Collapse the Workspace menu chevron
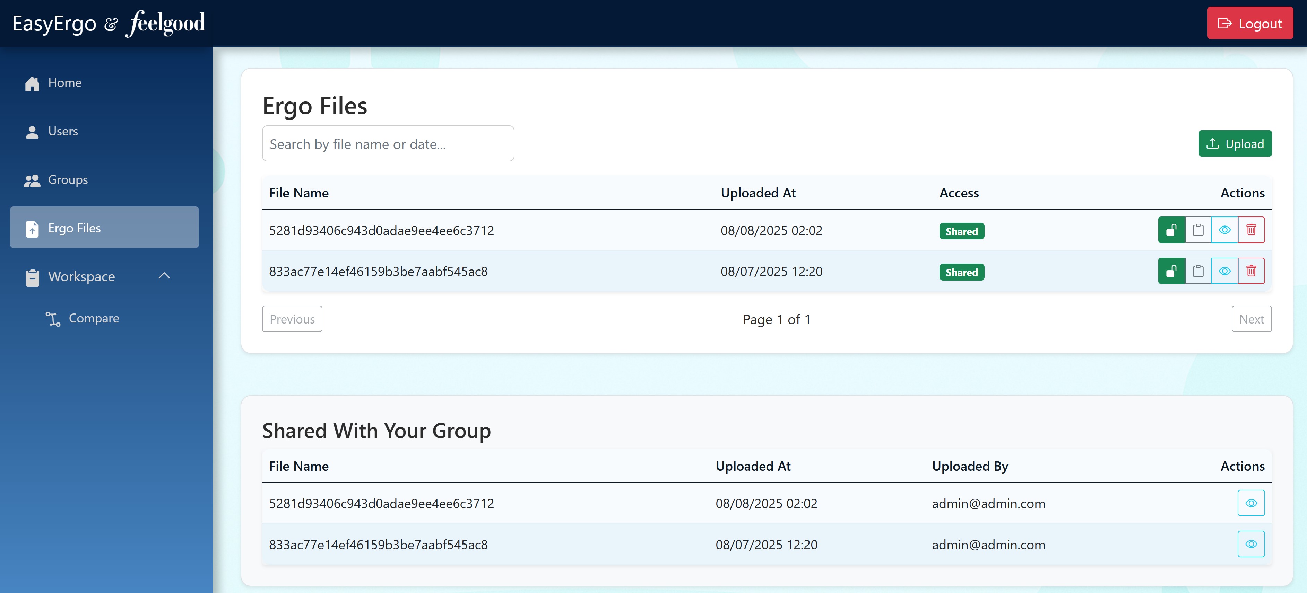Viewport: 1307px width, 593px height. point(164,276)
